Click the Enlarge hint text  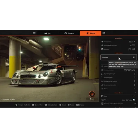[82, 105]
